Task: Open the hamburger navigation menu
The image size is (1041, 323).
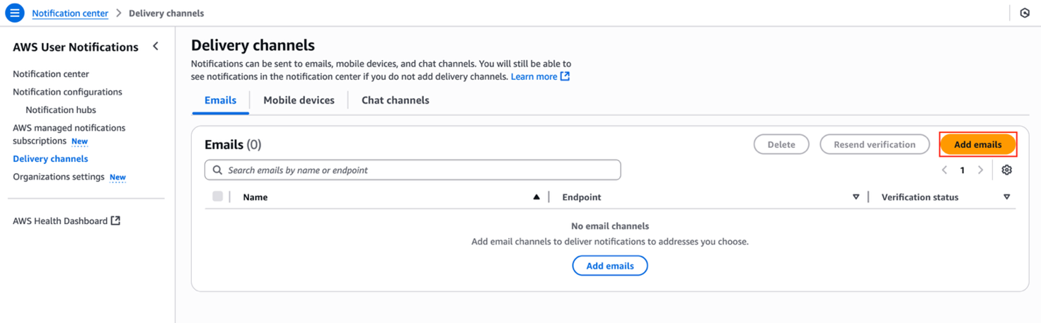Action: point(14,13)
